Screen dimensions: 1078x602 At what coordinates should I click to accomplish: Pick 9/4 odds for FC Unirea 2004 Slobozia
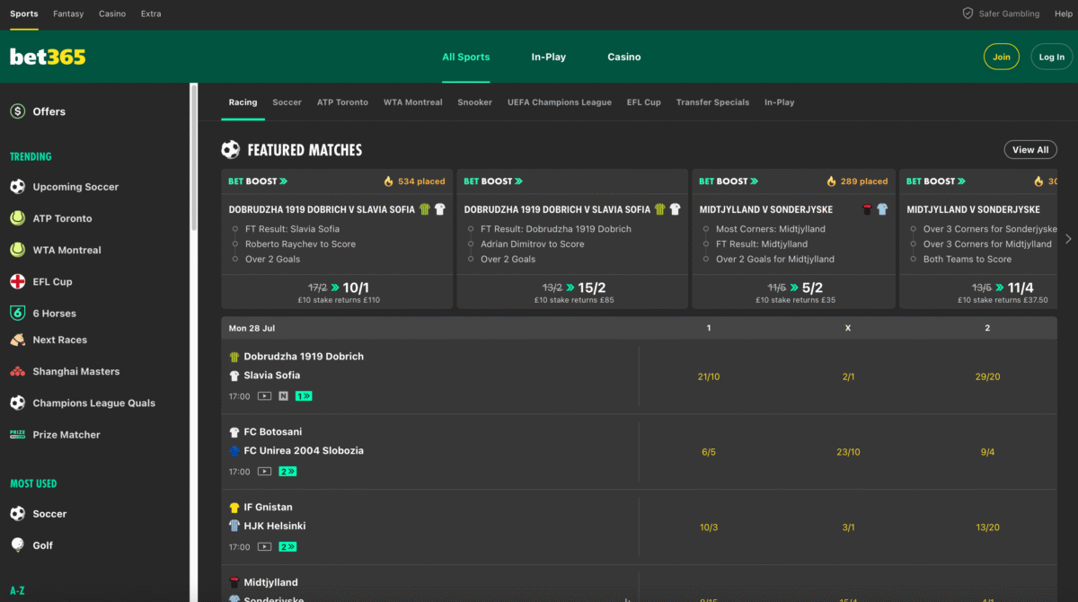(x=987, y=452)
